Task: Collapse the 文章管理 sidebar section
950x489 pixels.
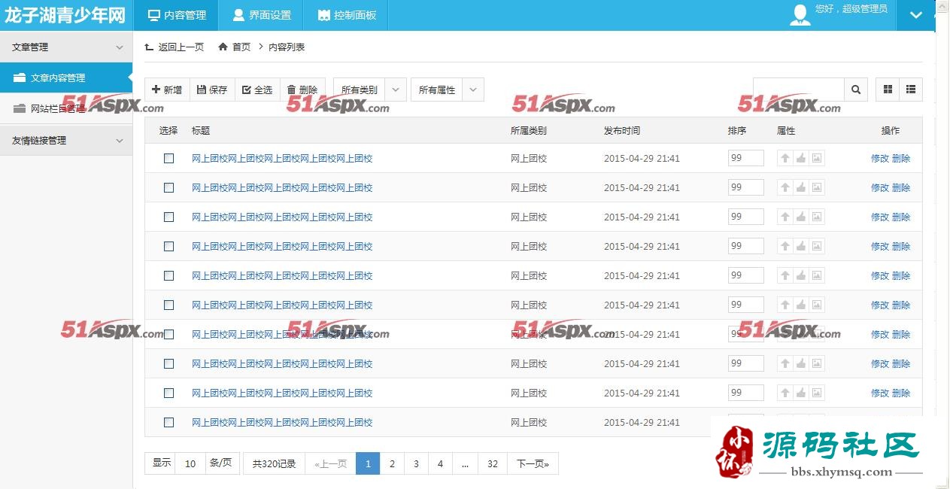Action: point(66,47)
